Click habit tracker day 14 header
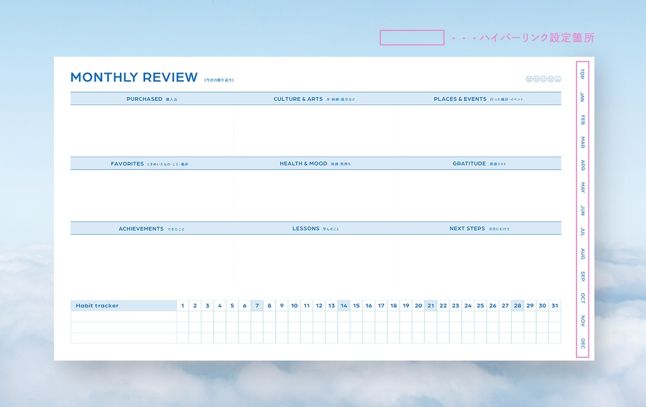This screenshot has width=646, height=407. point(344,305)
